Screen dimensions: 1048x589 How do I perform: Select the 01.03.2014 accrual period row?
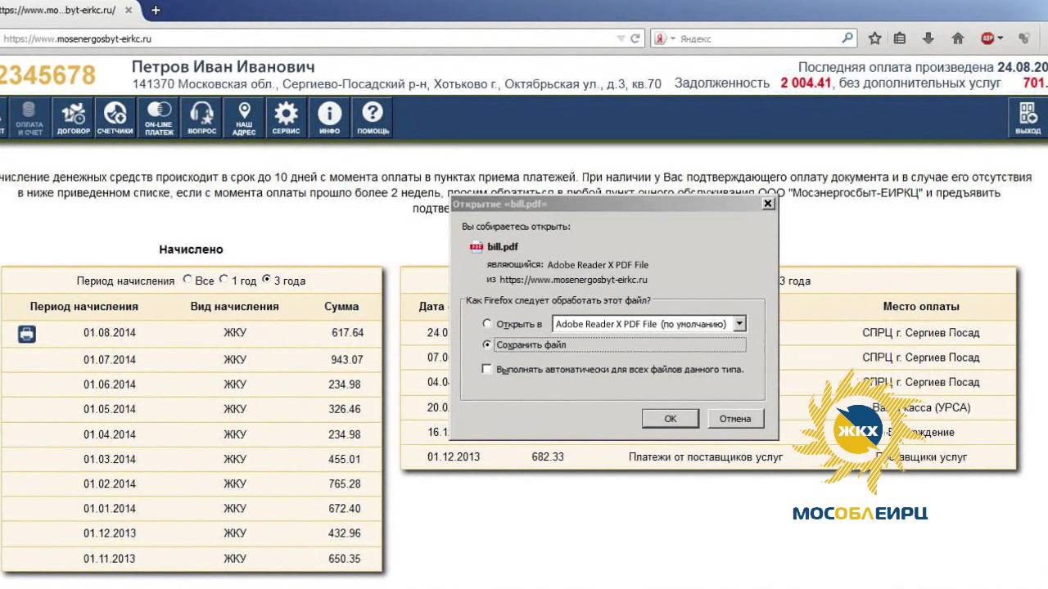tap(191, 459)
